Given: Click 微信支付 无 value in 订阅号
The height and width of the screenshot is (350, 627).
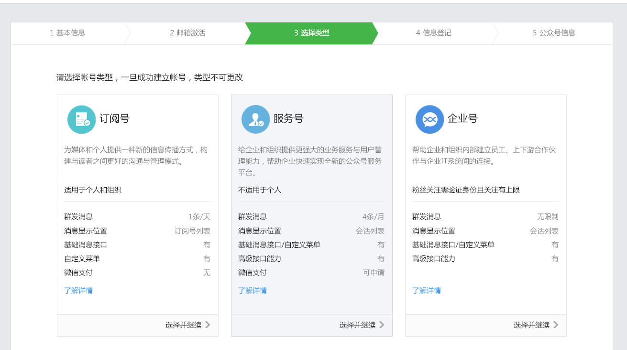Looking at the screenshot, I should click(x=207, y=272).
